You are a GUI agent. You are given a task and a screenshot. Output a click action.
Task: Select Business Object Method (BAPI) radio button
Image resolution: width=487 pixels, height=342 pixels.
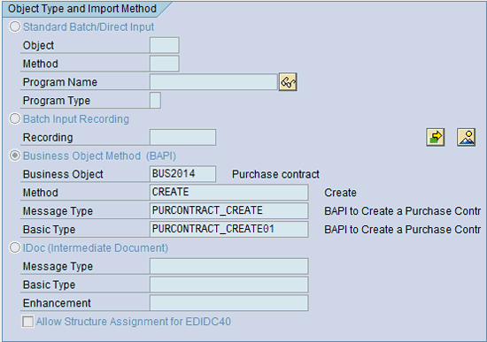[14, 156]
